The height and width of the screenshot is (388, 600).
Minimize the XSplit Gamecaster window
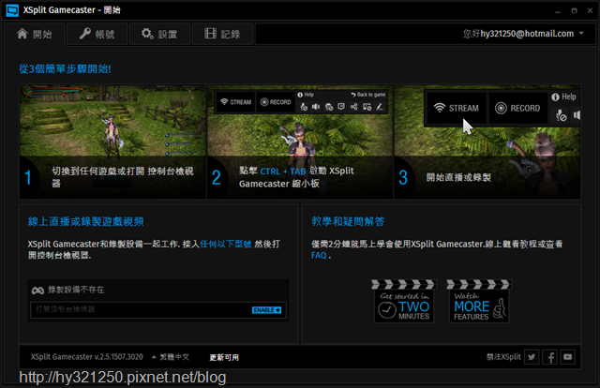558,10
